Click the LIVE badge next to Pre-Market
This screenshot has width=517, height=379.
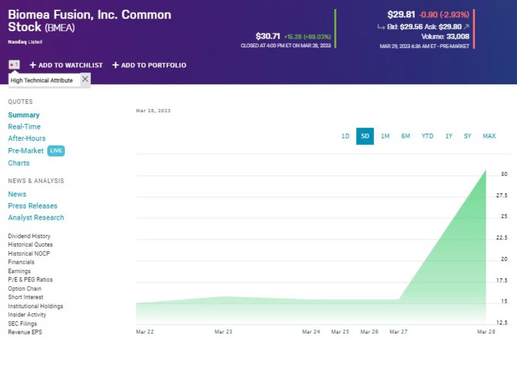(x=56, y=150)
